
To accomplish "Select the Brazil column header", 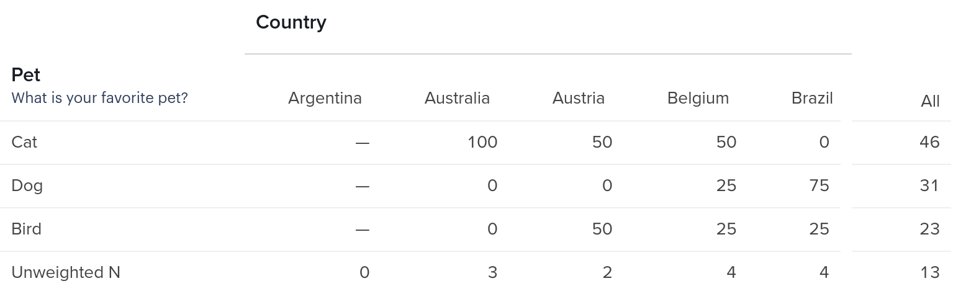I will click(x=812, y=98).
